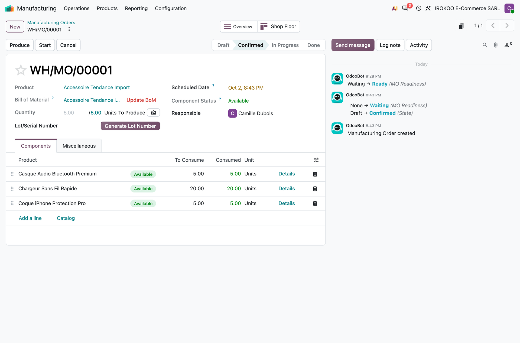Cancel the manufacturing order
Image resolution: width=520 pixels, height=343 pixels.
pos(68,45)
